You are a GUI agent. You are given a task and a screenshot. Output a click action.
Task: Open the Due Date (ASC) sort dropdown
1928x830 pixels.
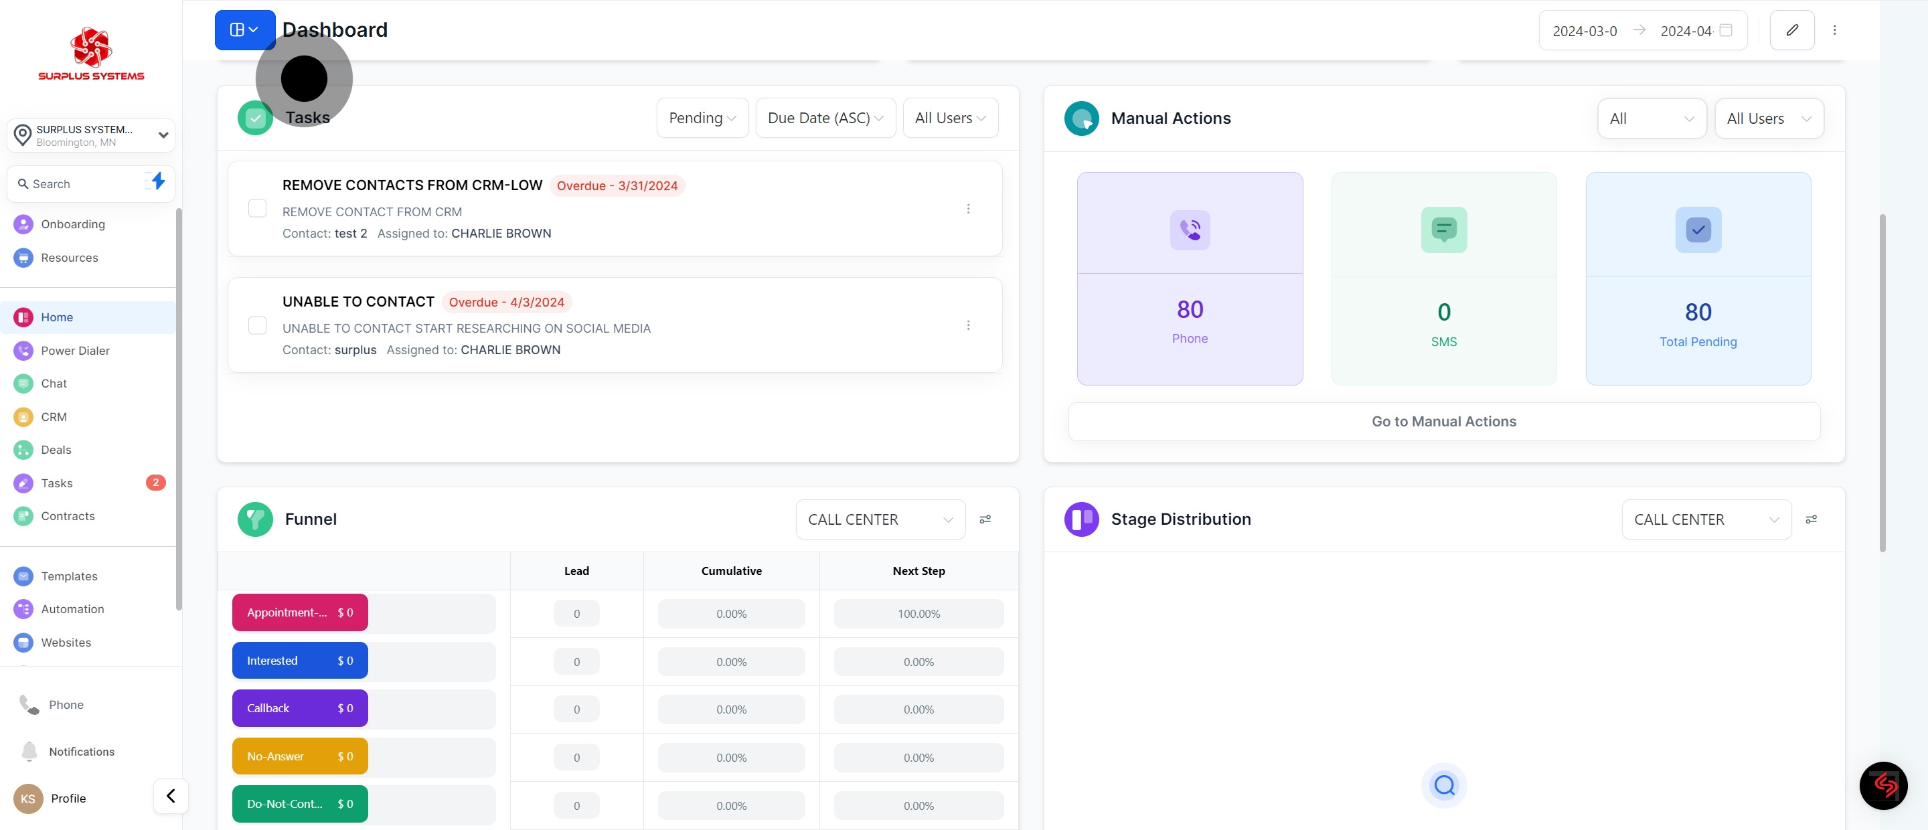[x=825, y=118]
